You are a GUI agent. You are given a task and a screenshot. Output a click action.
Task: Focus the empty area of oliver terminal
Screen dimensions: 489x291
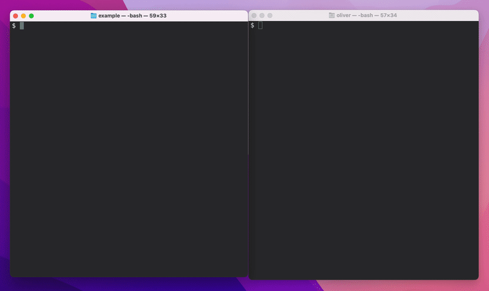[363, 150]
